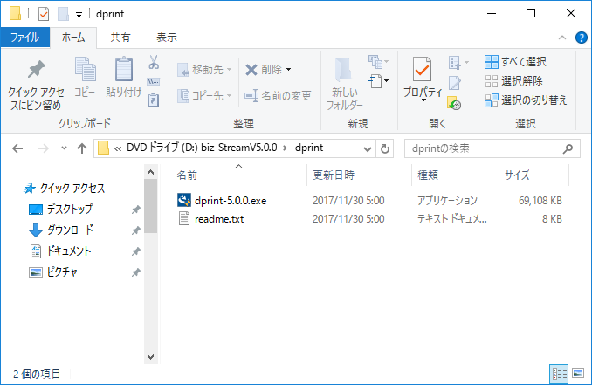Viewport: 592px width, 385px height.
Task: Switch to details view icon in status bar
Action: tap(559, 374)
